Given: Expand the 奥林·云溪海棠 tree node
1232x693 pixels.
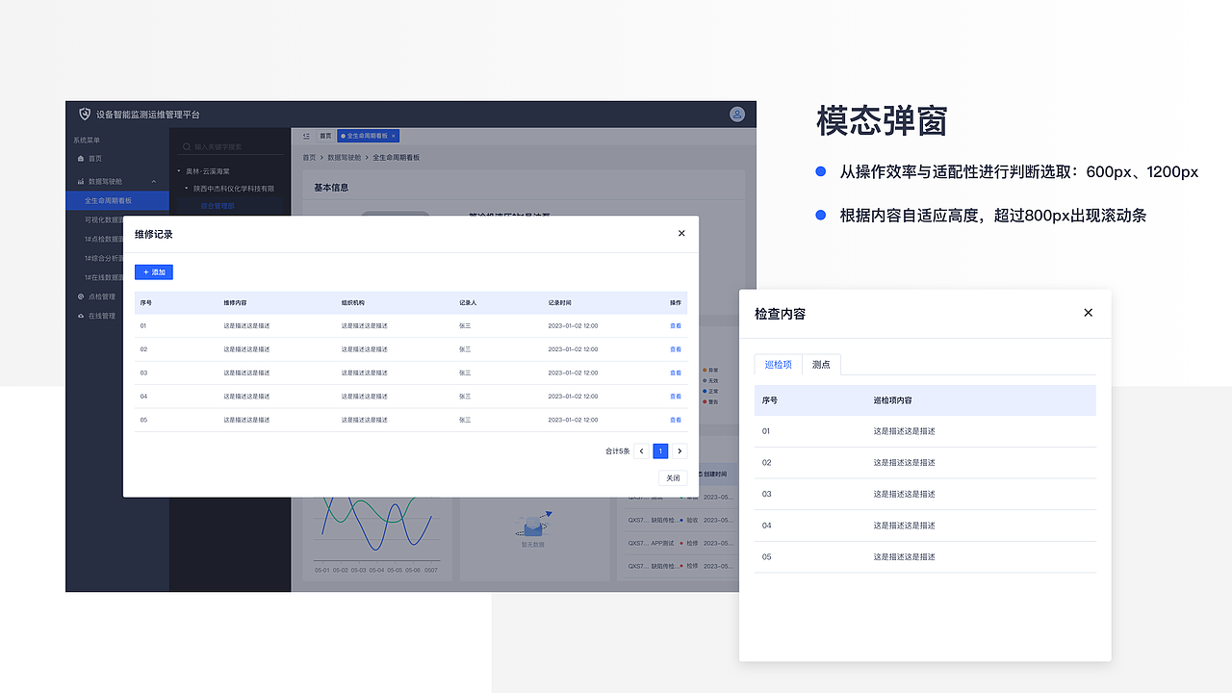Looking at the screenshot, I should tap(179, 171).
